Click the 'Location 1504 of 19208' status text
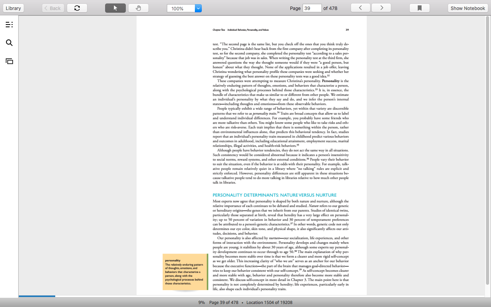 point(269,302)
